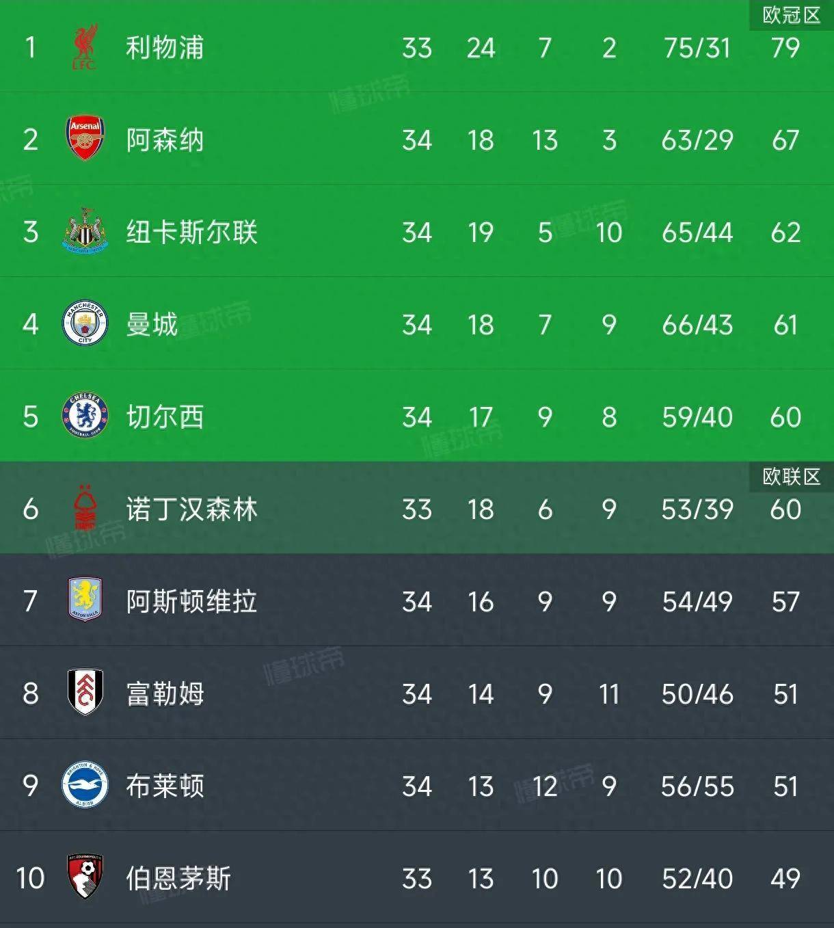The width and height of the screenshot is (834, 928).
Task: Click 曼城 goal record 66/43
Action: tap(697, 324)
